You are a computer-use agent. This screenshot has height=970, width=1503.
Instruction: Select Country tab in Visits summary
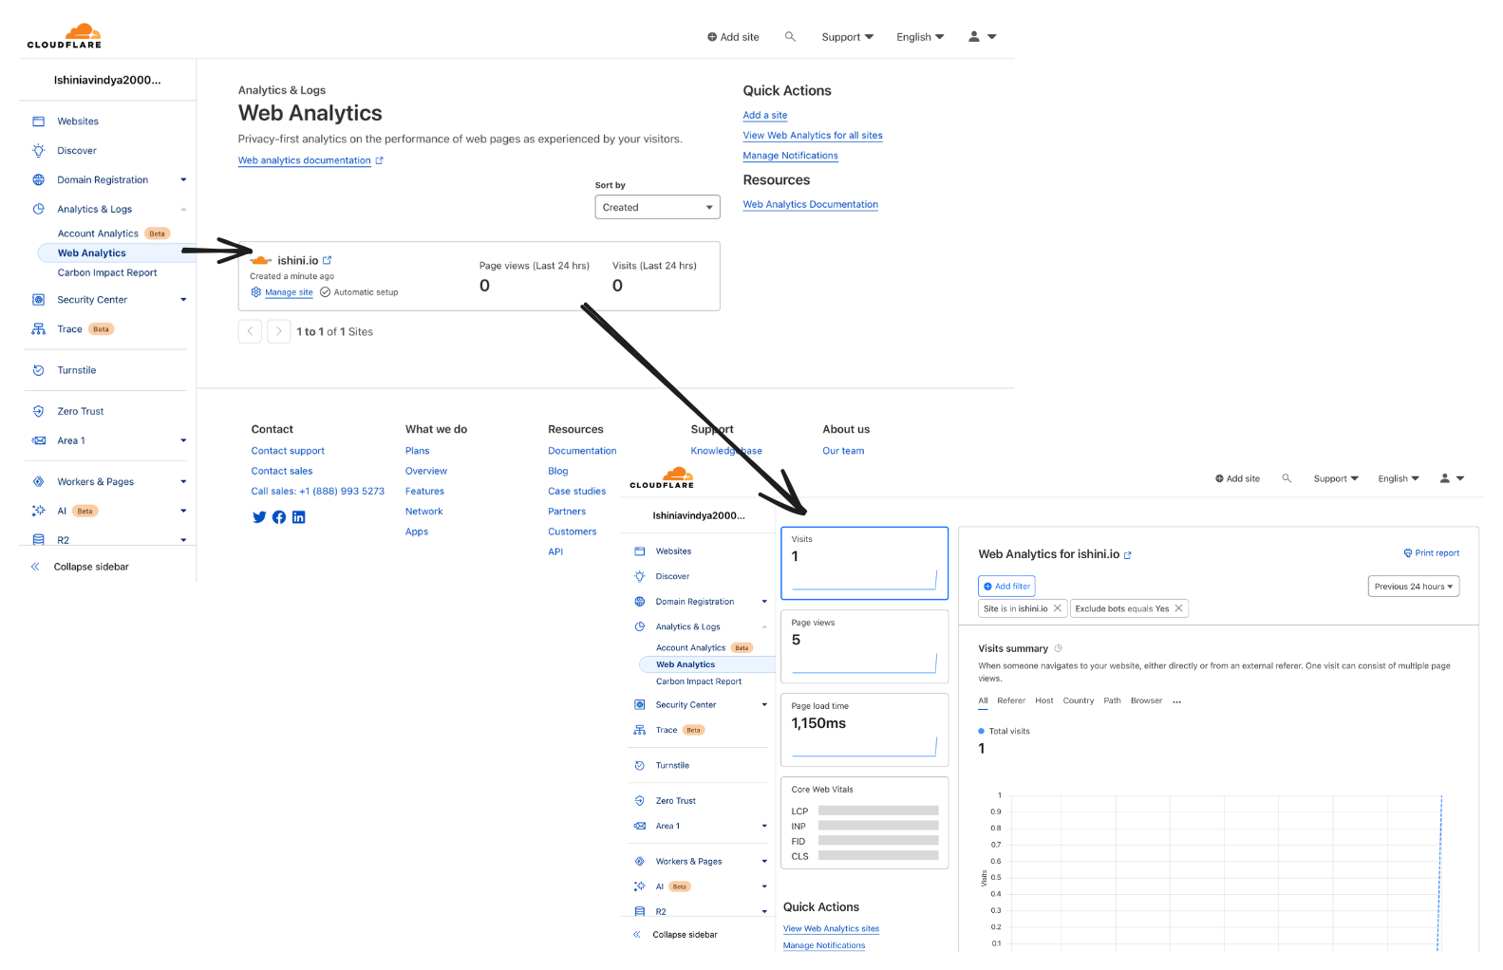(1079, 700)
